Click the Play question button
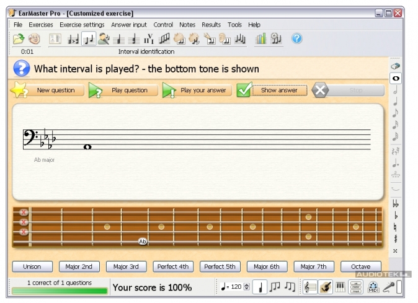Viewport: 418px width, 303px height. [x=123, y=90]
